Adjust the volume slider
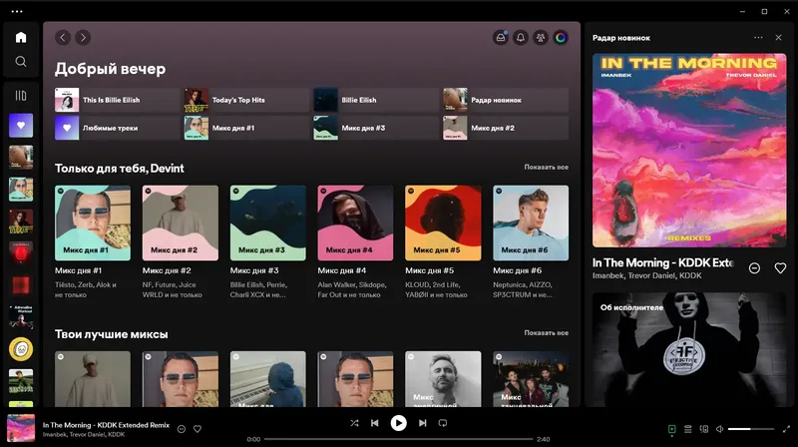 [751, 429]
